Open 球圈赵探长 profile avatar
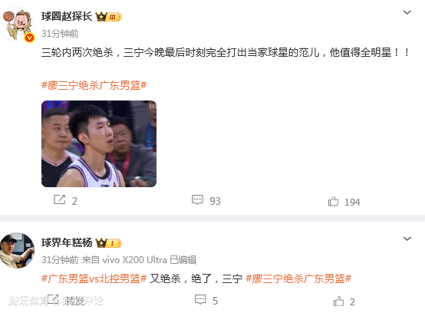The image size is (425, 313). 18,25
